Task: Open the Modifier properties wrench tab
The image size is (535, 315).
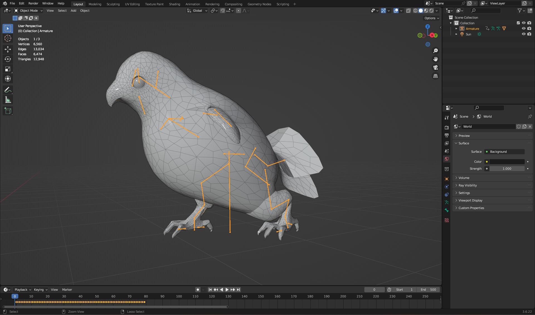Action: tap(447, 118)
